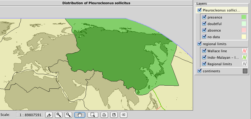The image size is (251, 119).
Task: Open the Indo-Malayan line symbol swatch
Action: click(244, 57)
